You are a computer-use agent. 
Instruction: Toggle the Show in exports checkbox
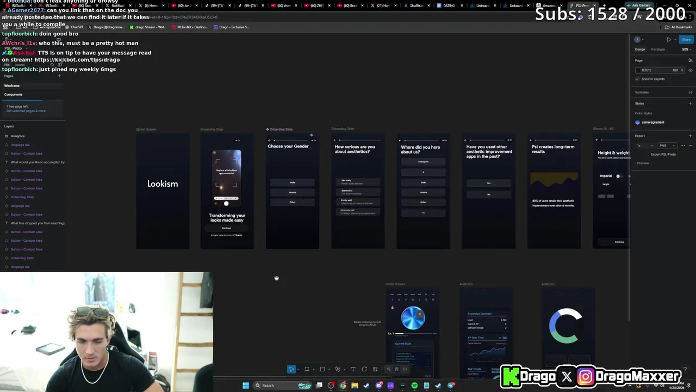(x=637, y=79)
